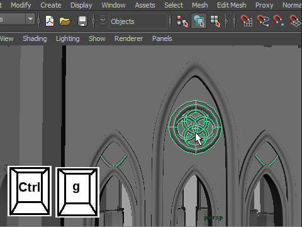
Task: Open a scene with the folder icon
Action: pos(65,21)
